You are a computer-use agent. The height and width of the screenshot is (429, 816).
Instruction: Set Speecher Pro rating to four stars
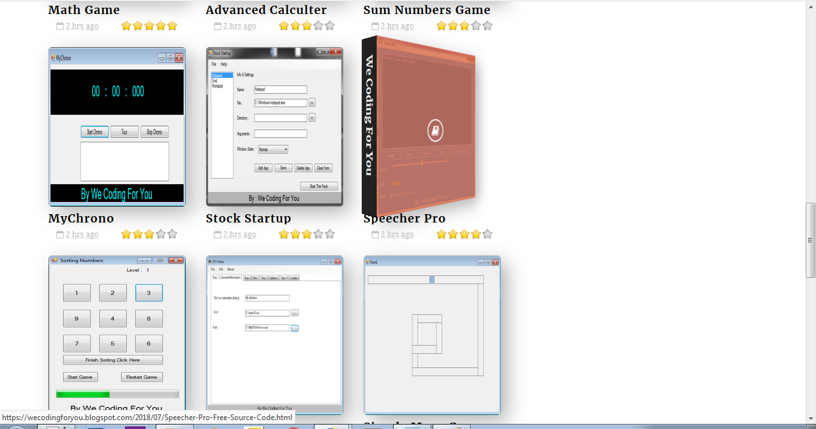pos(476,235)
